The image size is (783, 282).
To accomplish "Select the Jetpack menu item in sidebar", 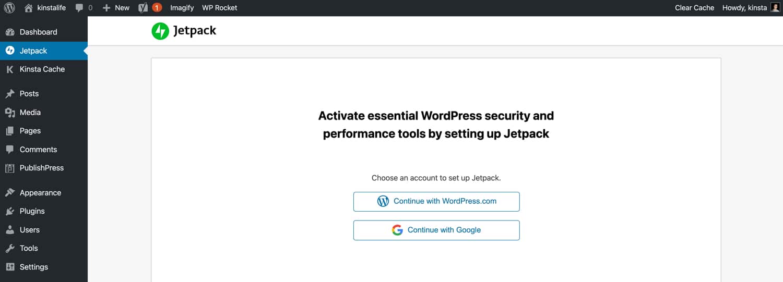I will tap(44, 51).
